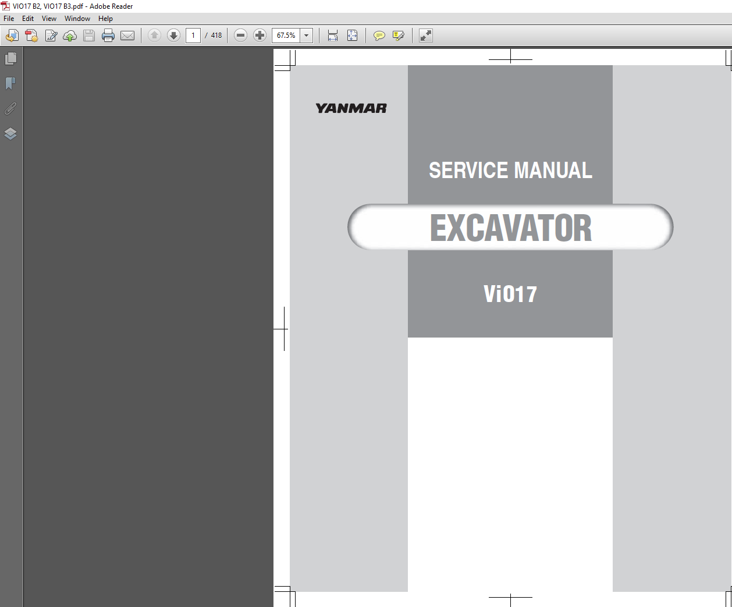Viewport: 732px width, 607px height.
Task: Open the Edit menu
Action: 28,19
